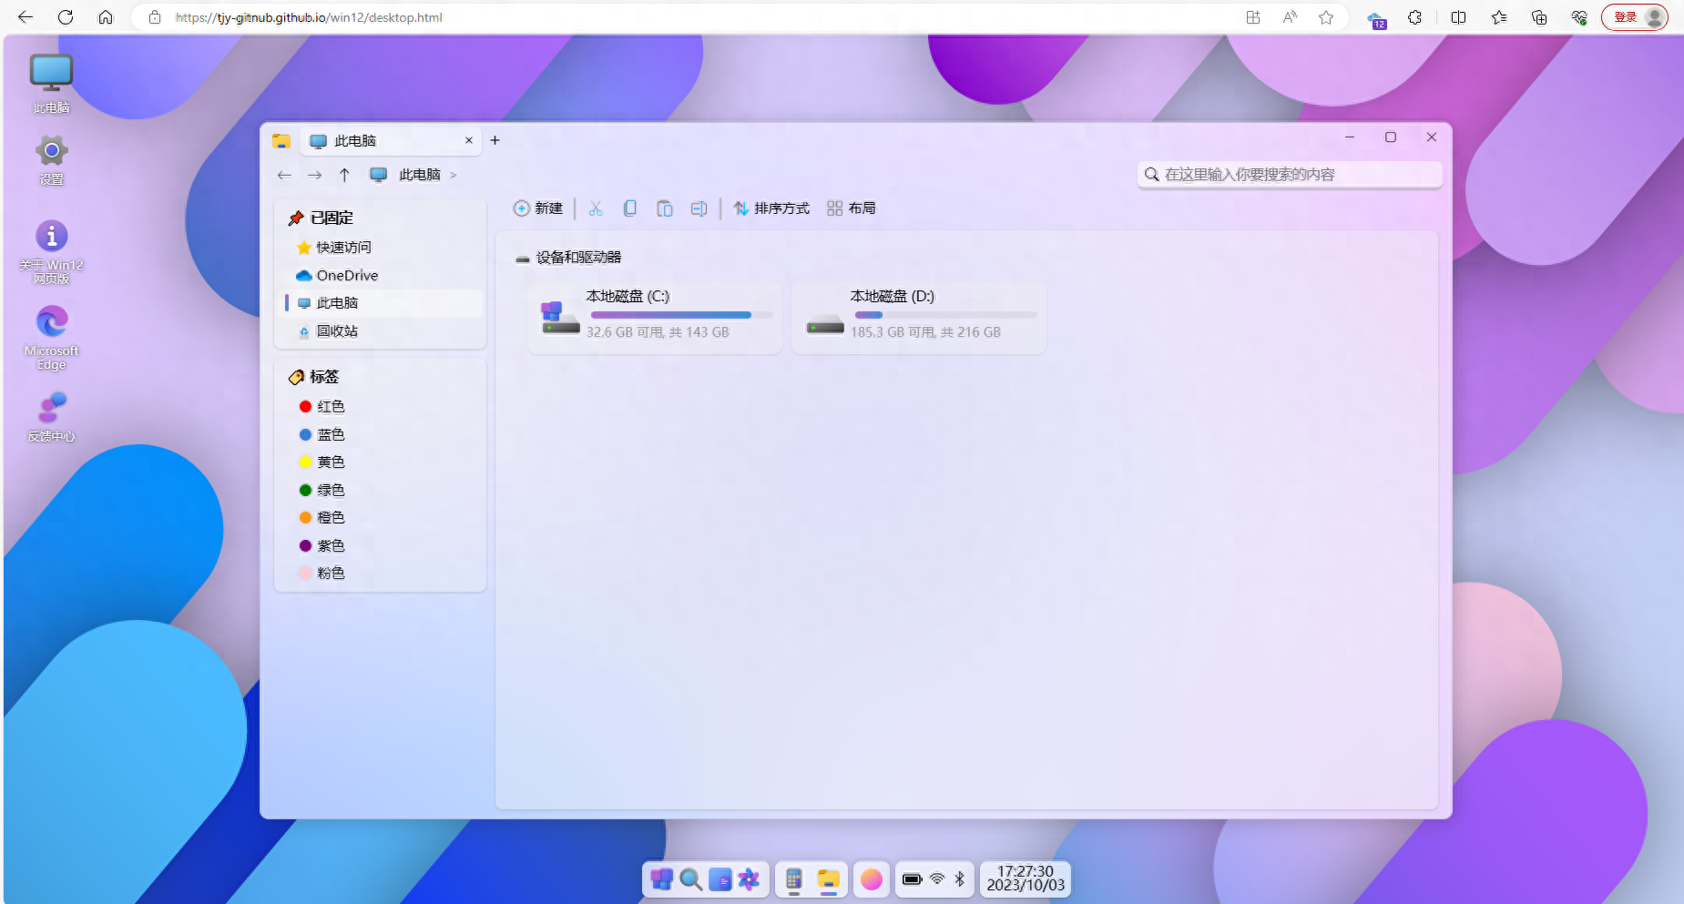Open 快速访问 in the sidebar
Viewport: 1684px width, 904px height.
click(381, 248)
